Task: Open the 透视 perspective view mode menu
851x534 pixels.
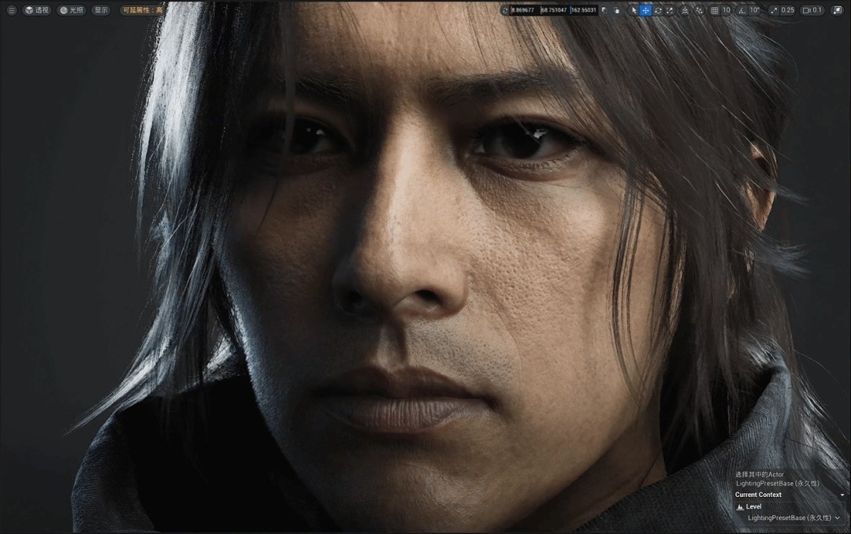Action: [x=37, y=10]
